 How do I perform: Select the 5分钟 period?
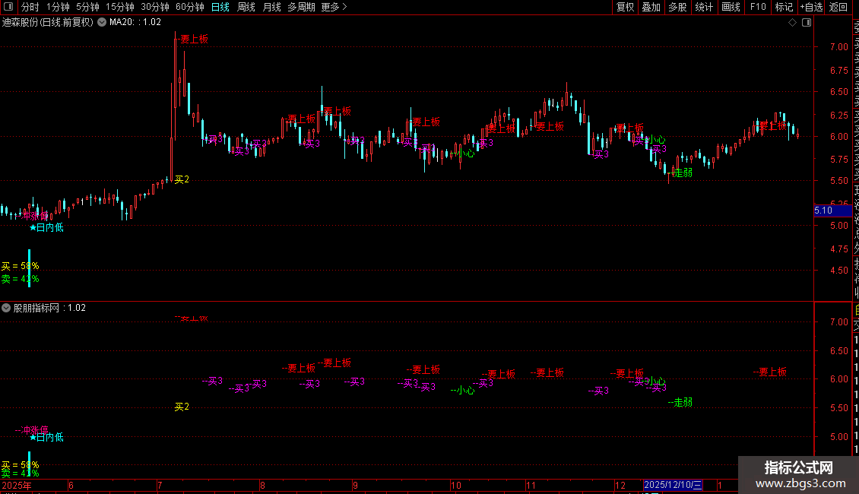click(87, 7)
